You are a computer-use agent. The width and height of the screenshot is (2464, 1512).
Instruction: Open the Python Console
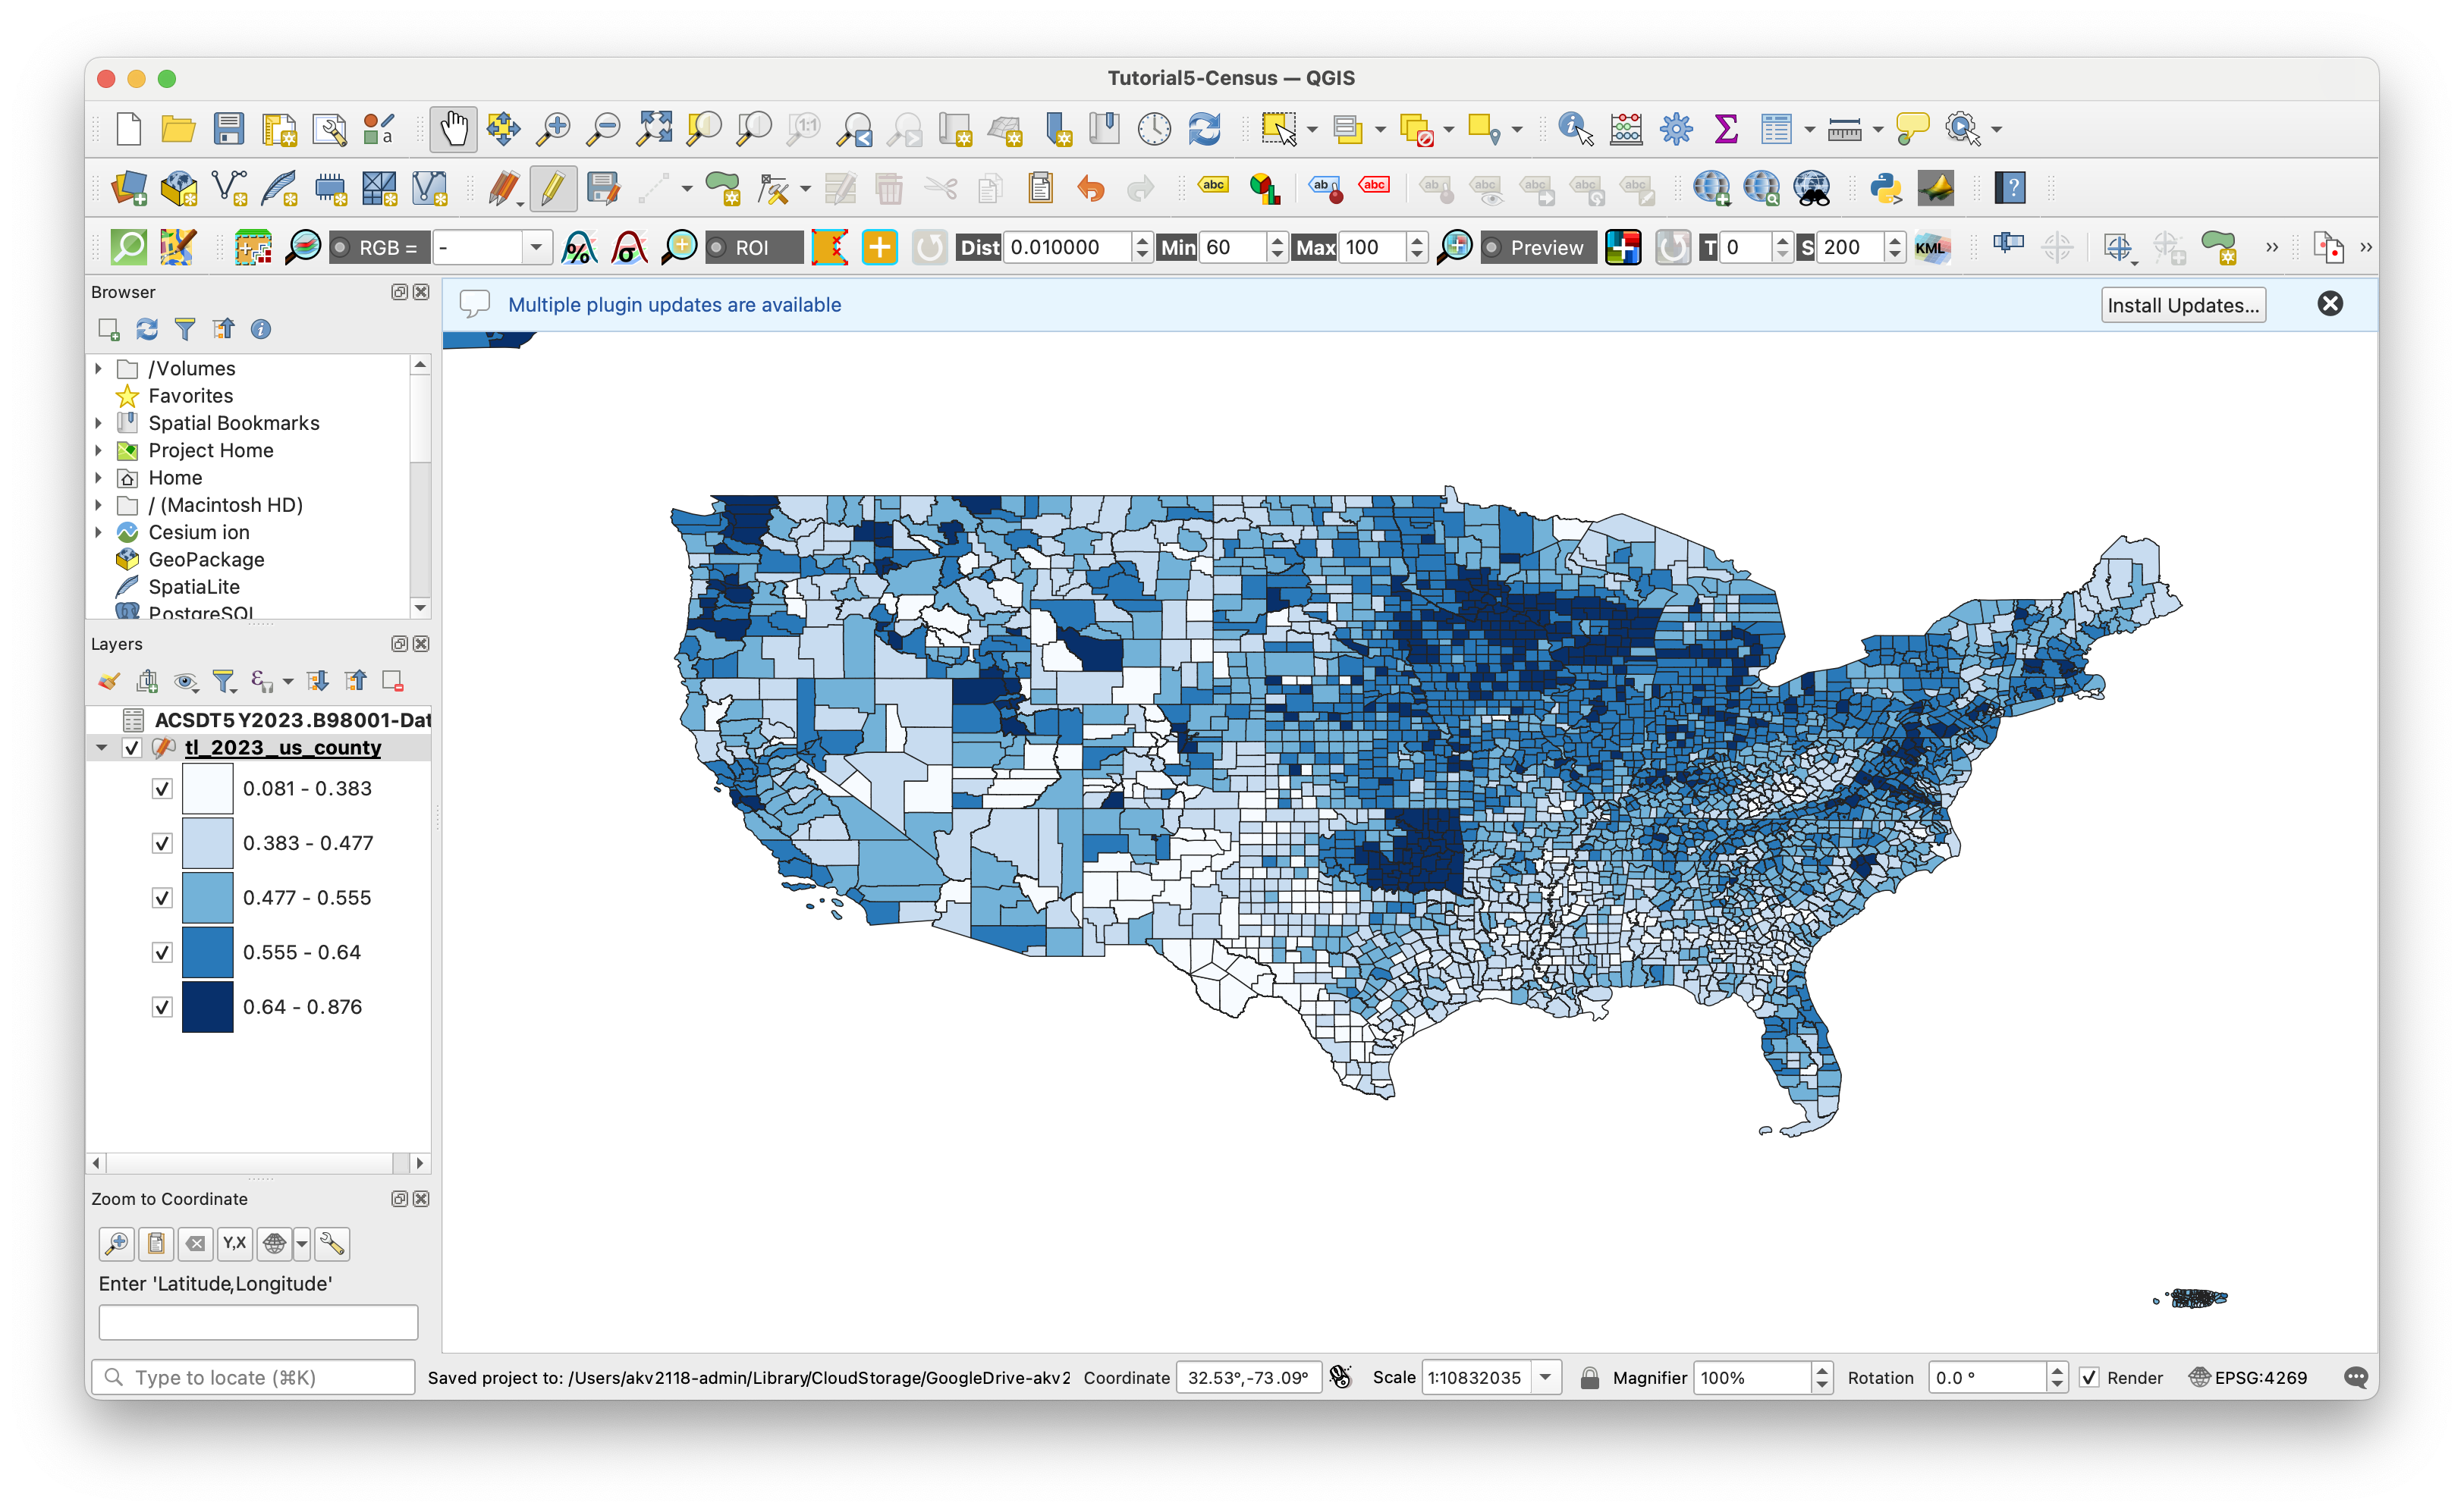1887,188
